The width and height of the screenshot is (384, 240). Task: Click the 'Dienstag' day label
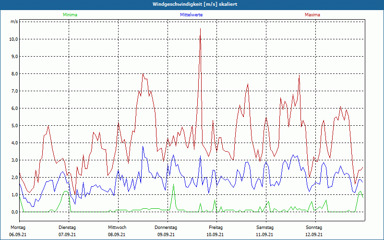(67, 228)
